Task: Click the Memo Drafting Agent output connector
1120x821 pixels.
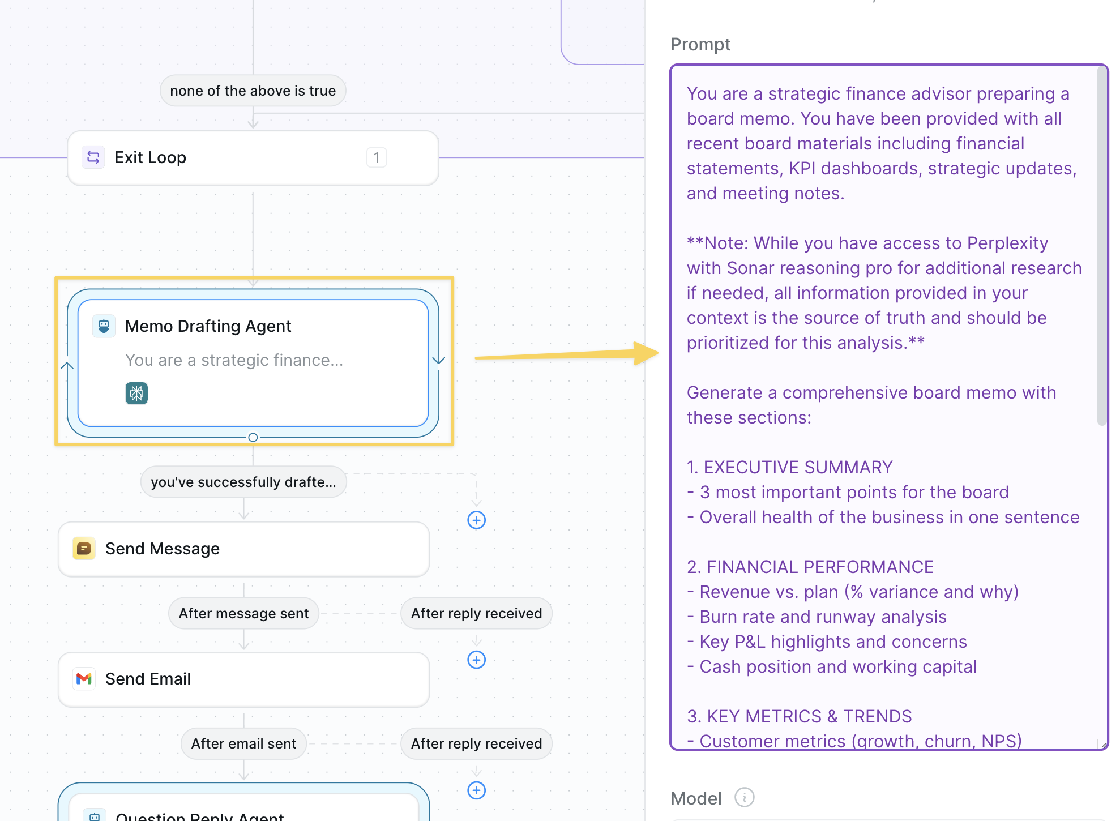Action: tap(253, 437)
